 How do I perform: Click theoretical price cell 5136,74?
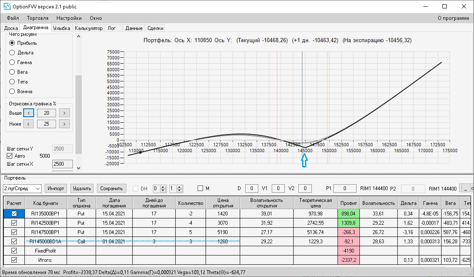[x=315, y=232]
